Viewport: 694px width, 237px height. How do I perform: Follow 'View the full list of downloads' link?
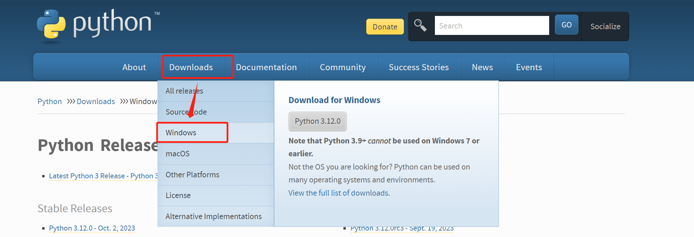click(x=339, y=193)
